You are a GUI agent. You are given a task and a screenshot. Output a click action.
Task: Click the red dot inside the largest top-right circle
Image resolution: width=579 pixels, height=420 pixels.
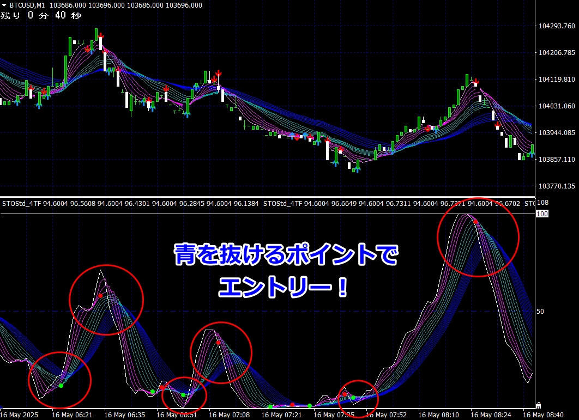[x=476, y=222]
